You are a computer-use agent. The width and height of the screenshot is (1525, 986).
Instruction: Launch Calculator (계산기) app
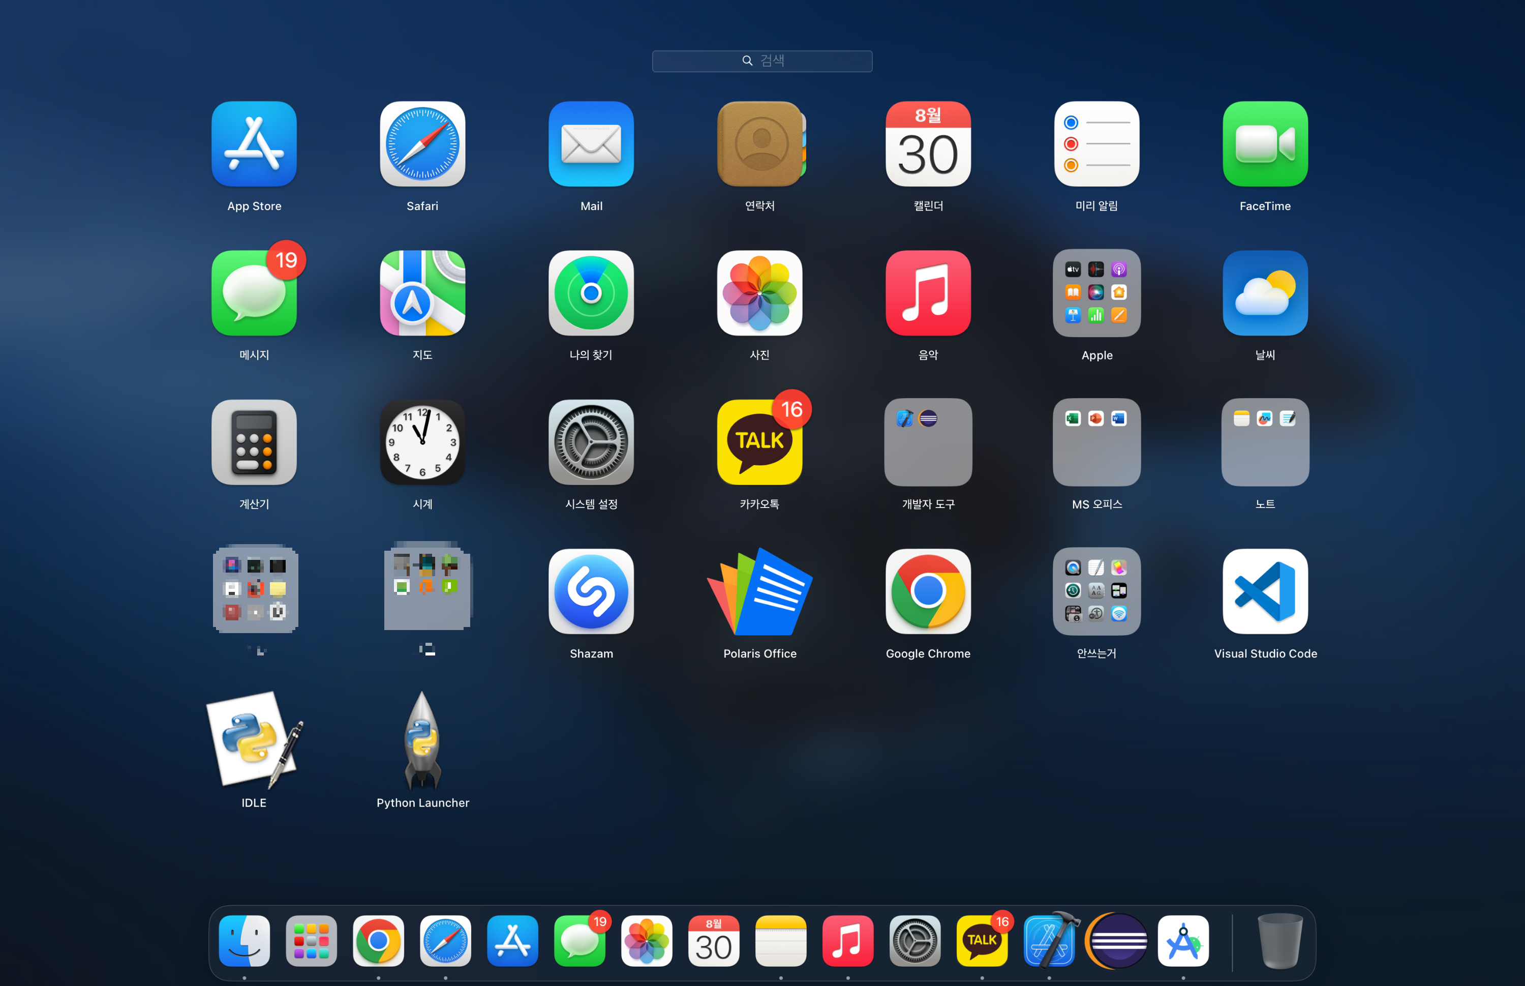(x=254, y=442)
